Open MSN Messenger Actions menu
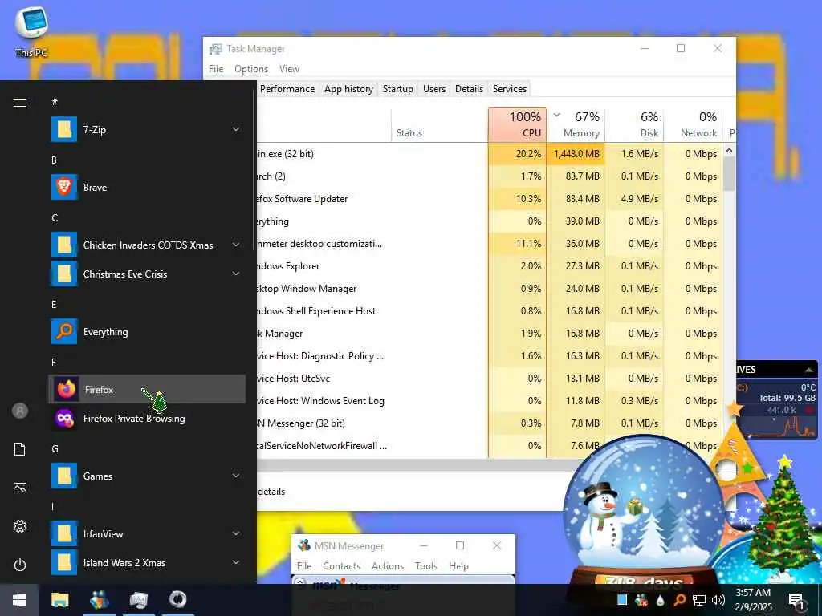822x616 pixels. [388, 566]
